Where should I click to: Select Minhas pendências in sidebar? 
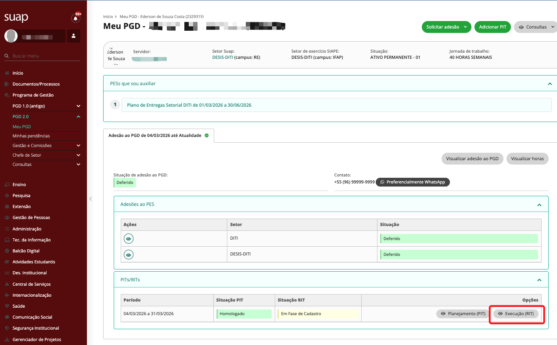[x=31, y=136]
